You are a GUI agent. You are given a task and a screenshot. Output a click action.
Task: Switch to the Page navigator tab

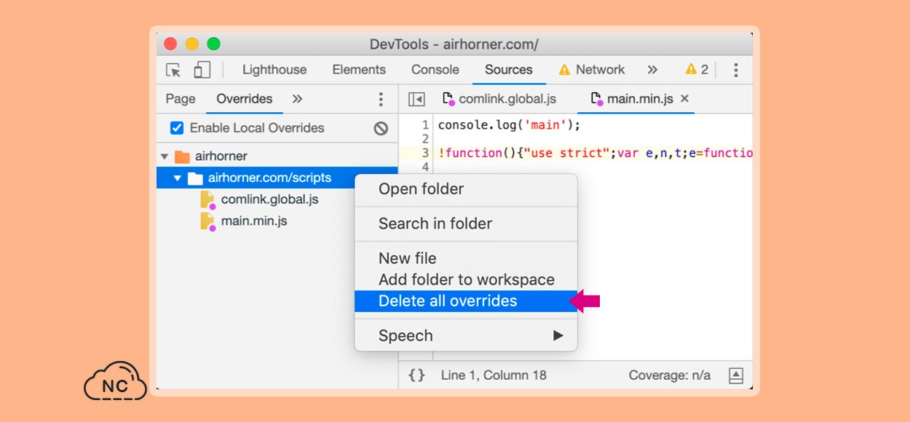point(181,99)
